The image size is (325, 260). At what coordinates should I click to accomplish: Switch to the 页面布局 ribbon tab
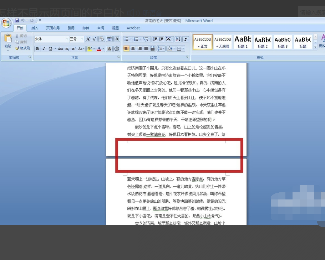[x=53, y=28]
